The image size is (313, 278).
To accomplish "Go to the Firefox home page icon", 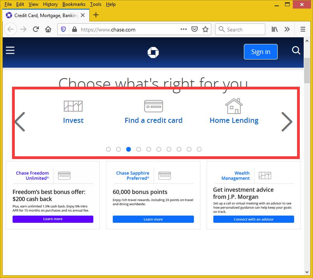I will pos(48,29).
